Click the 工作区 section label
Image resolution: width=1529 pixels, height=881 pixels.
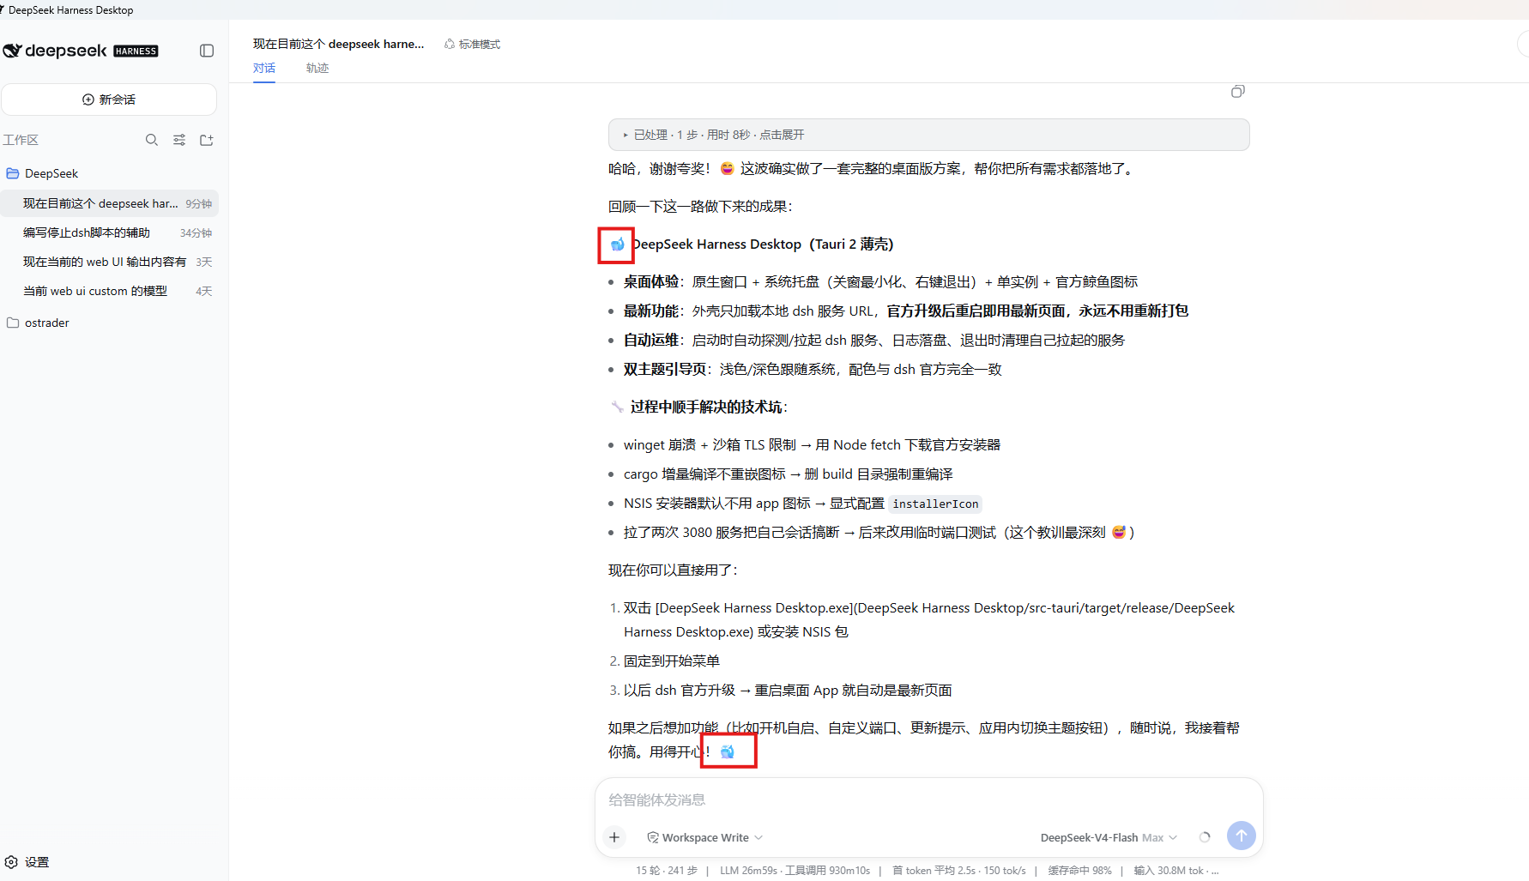pyautogui.click(x=21, y=140)
